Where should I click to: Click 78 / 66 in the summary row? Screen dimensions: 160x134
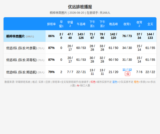pyautogui.click(x=102, y=36)
